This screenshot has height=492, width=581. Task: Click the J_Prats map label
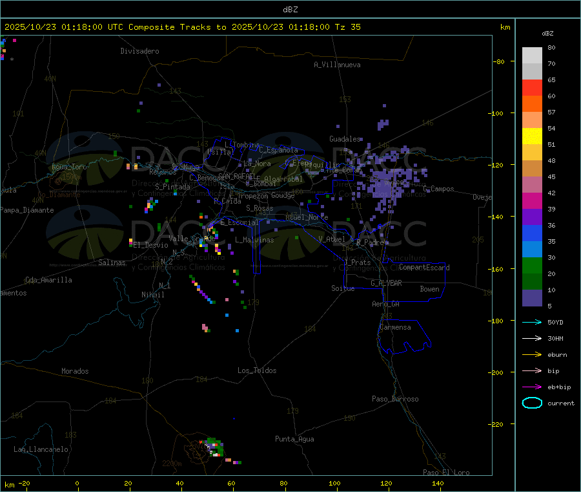(x=357, y=262)
